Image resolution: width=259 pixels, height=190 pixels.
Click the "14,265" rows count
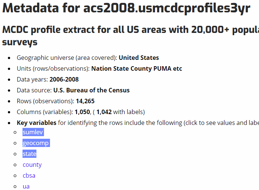coord(85,101)
